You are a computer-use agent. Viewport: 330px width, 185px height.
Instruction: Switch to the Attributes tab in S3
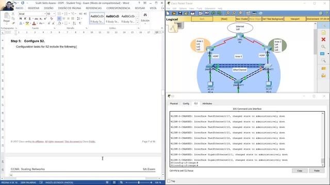(x=207, y=103)
